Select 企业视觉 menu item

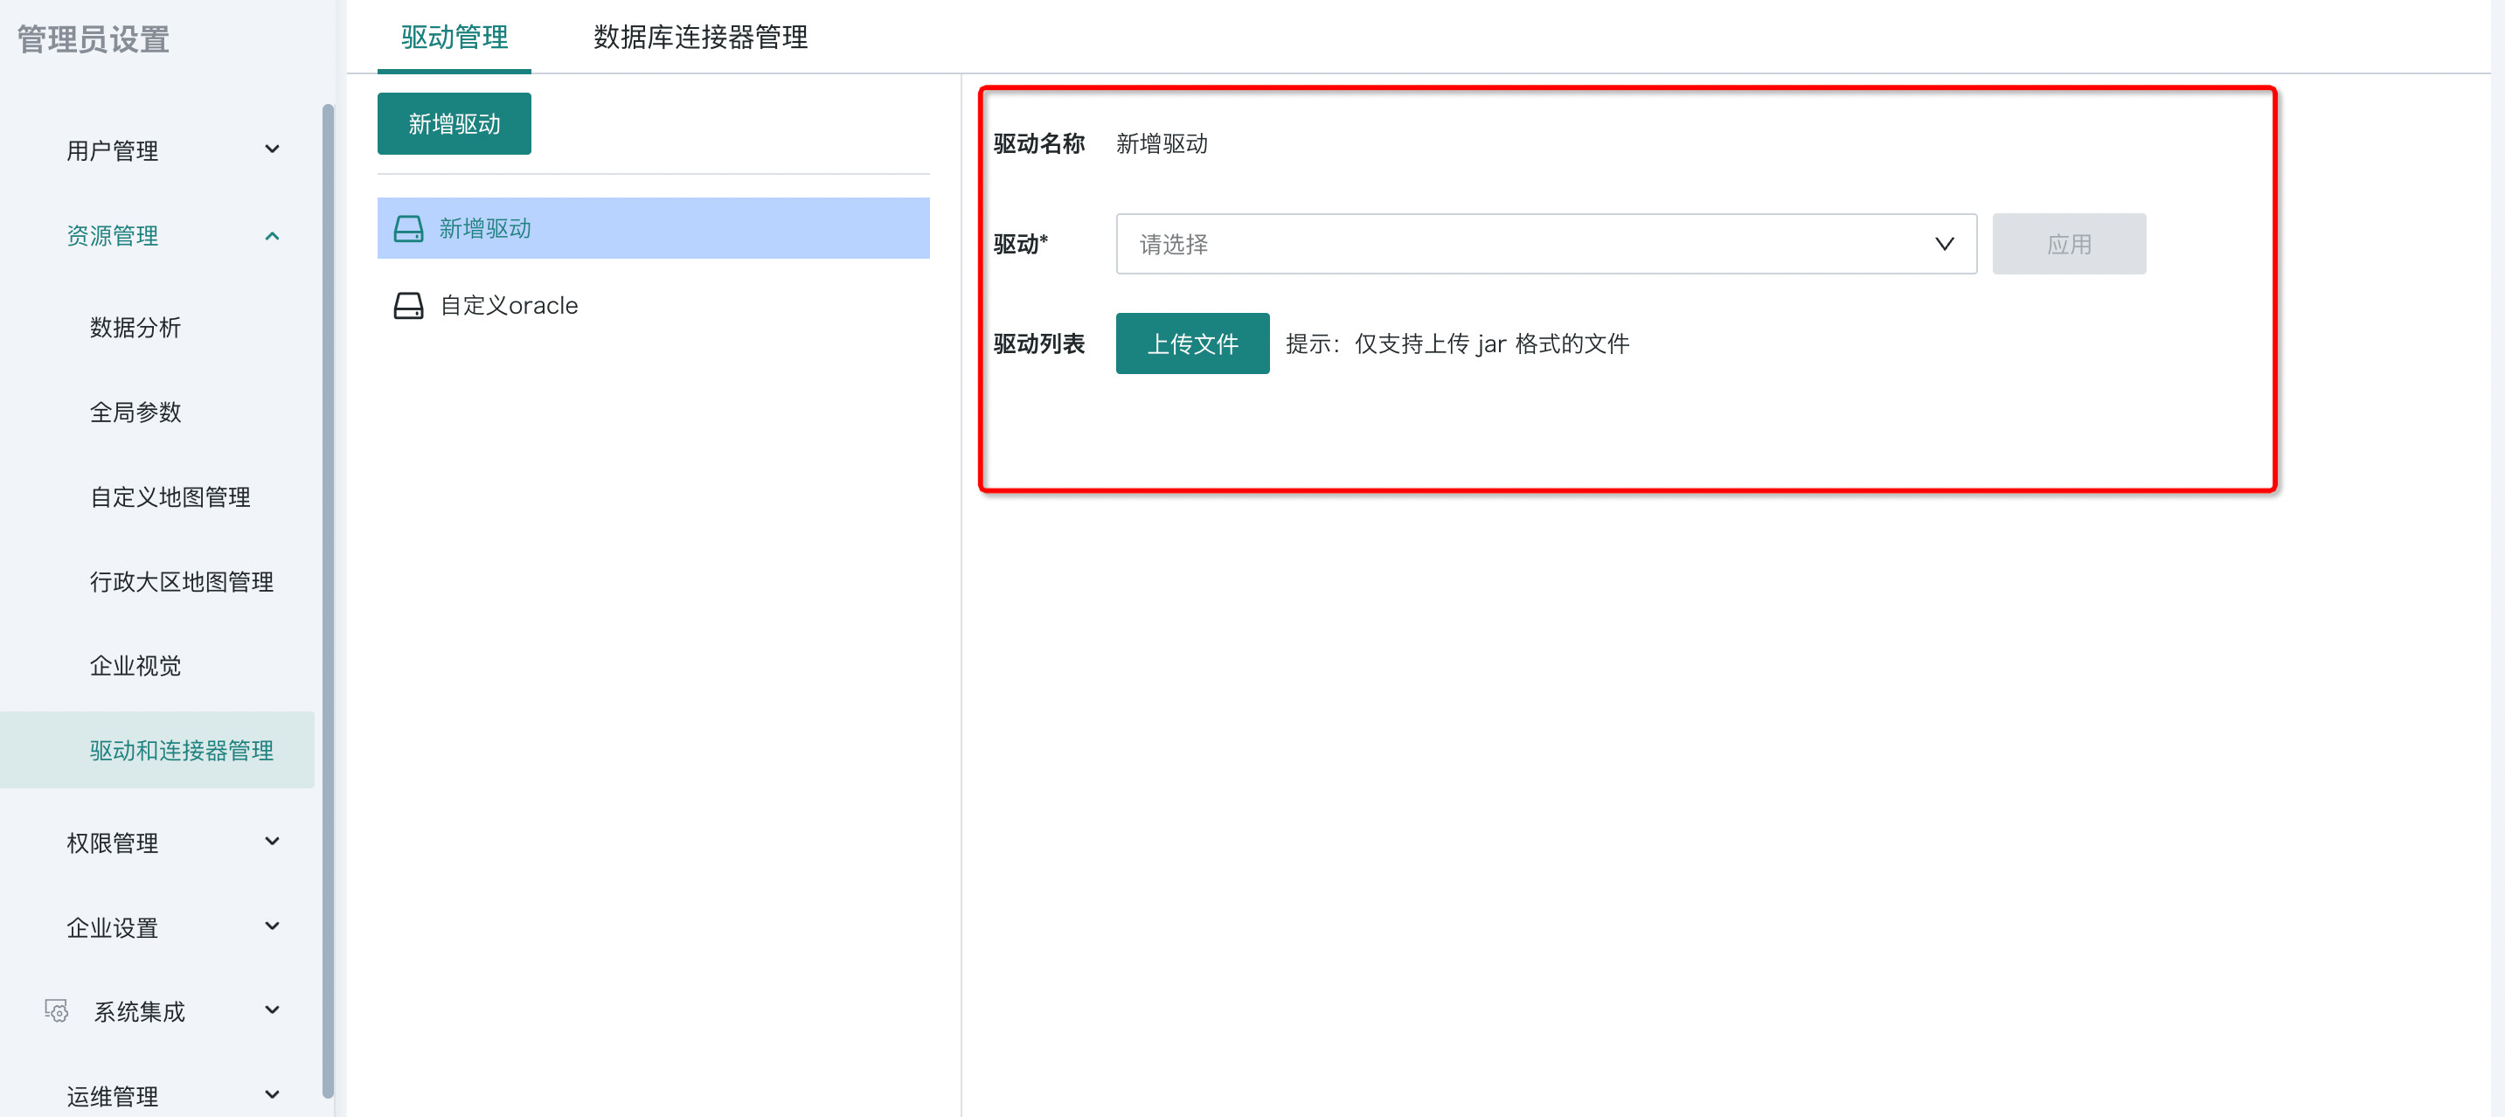point(135,665)
